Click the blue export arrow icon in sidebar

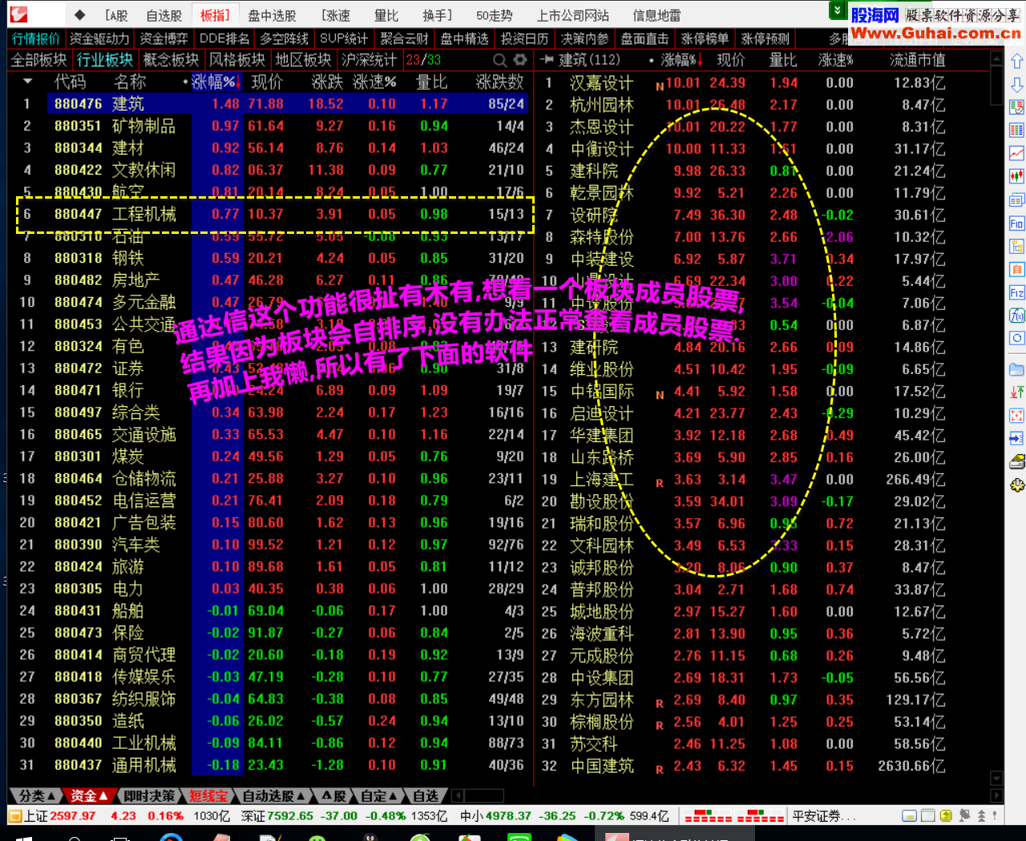[x=1016, y=438]
